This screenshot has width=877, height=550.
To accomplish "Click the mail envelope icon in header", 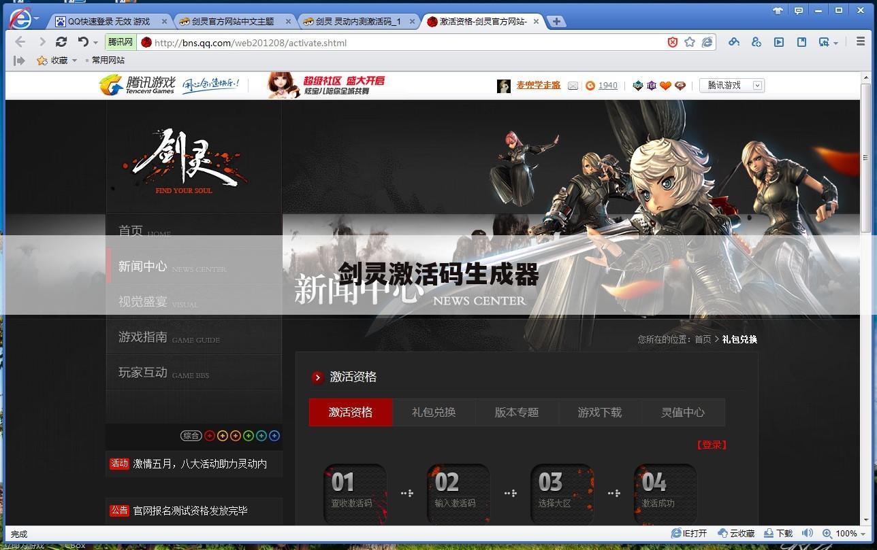I will pos(573,86).
